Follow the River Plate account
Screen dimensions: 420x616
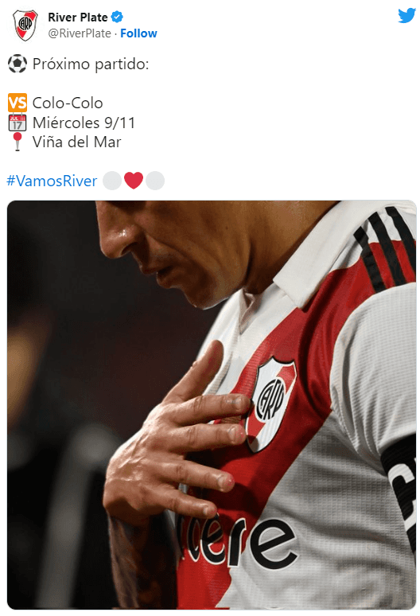pos(138,33)
